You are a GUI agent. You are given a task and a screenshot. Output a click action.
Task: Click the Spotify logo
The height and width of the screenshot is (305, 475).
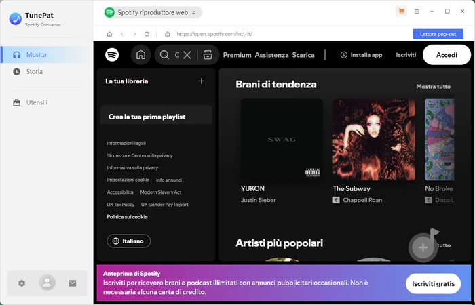[112, 55]
